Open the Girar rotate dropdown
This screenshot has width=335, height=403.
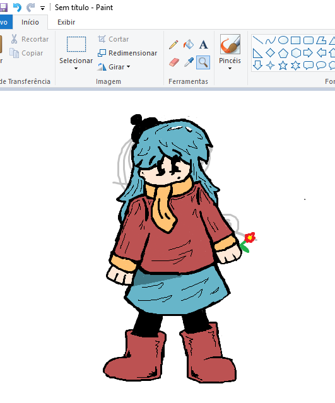114,67
